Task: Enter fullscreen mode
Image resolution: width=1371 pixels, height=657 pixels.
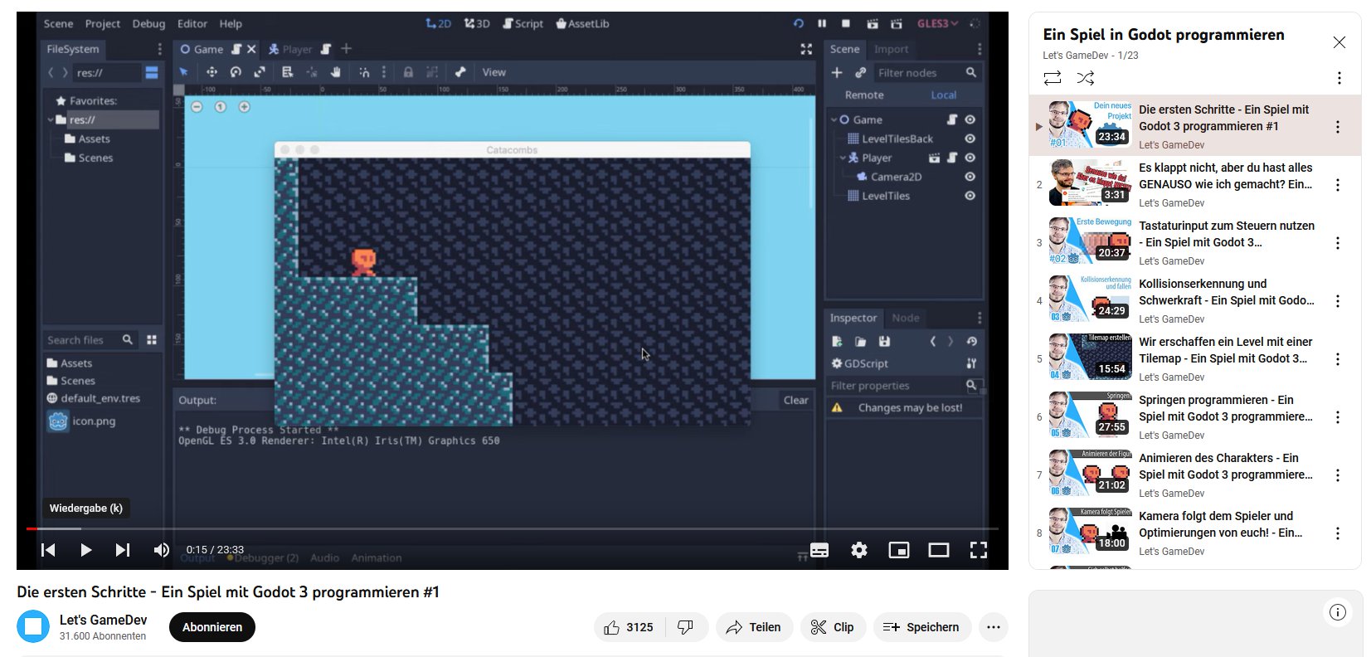Action: tap(979, 550)
